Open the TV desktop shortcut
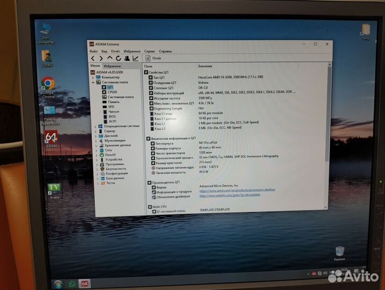385x290 pixels. pos(54,191)
